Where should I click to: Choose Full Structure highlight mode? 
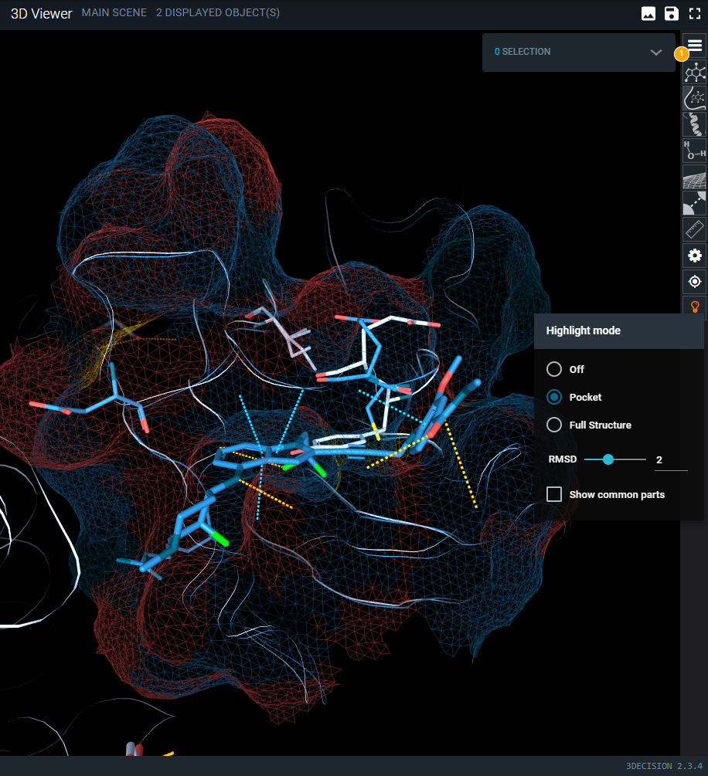click(x=554, y=425)
